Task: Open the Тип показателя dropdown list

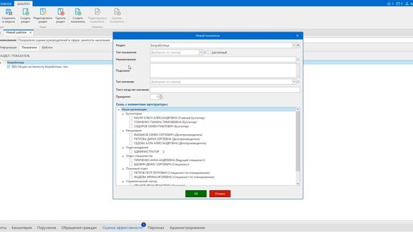Action: (x=201, y=52)
